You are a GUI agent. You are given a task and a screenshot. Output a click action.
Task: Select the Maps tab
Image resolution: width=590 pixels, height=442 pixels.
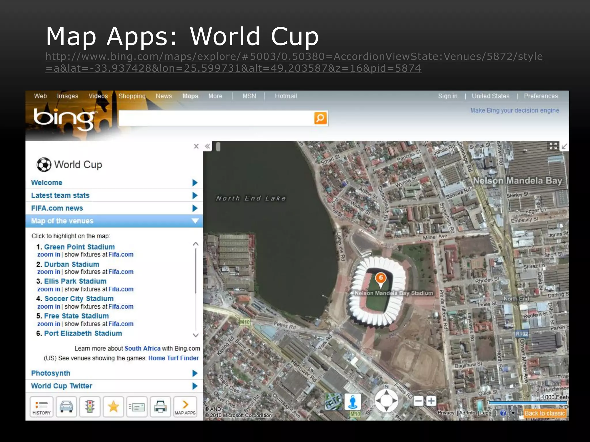(190, 96)
